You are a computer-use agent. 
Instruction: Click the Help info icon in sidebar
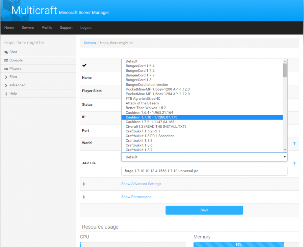(x=6, y=94)
